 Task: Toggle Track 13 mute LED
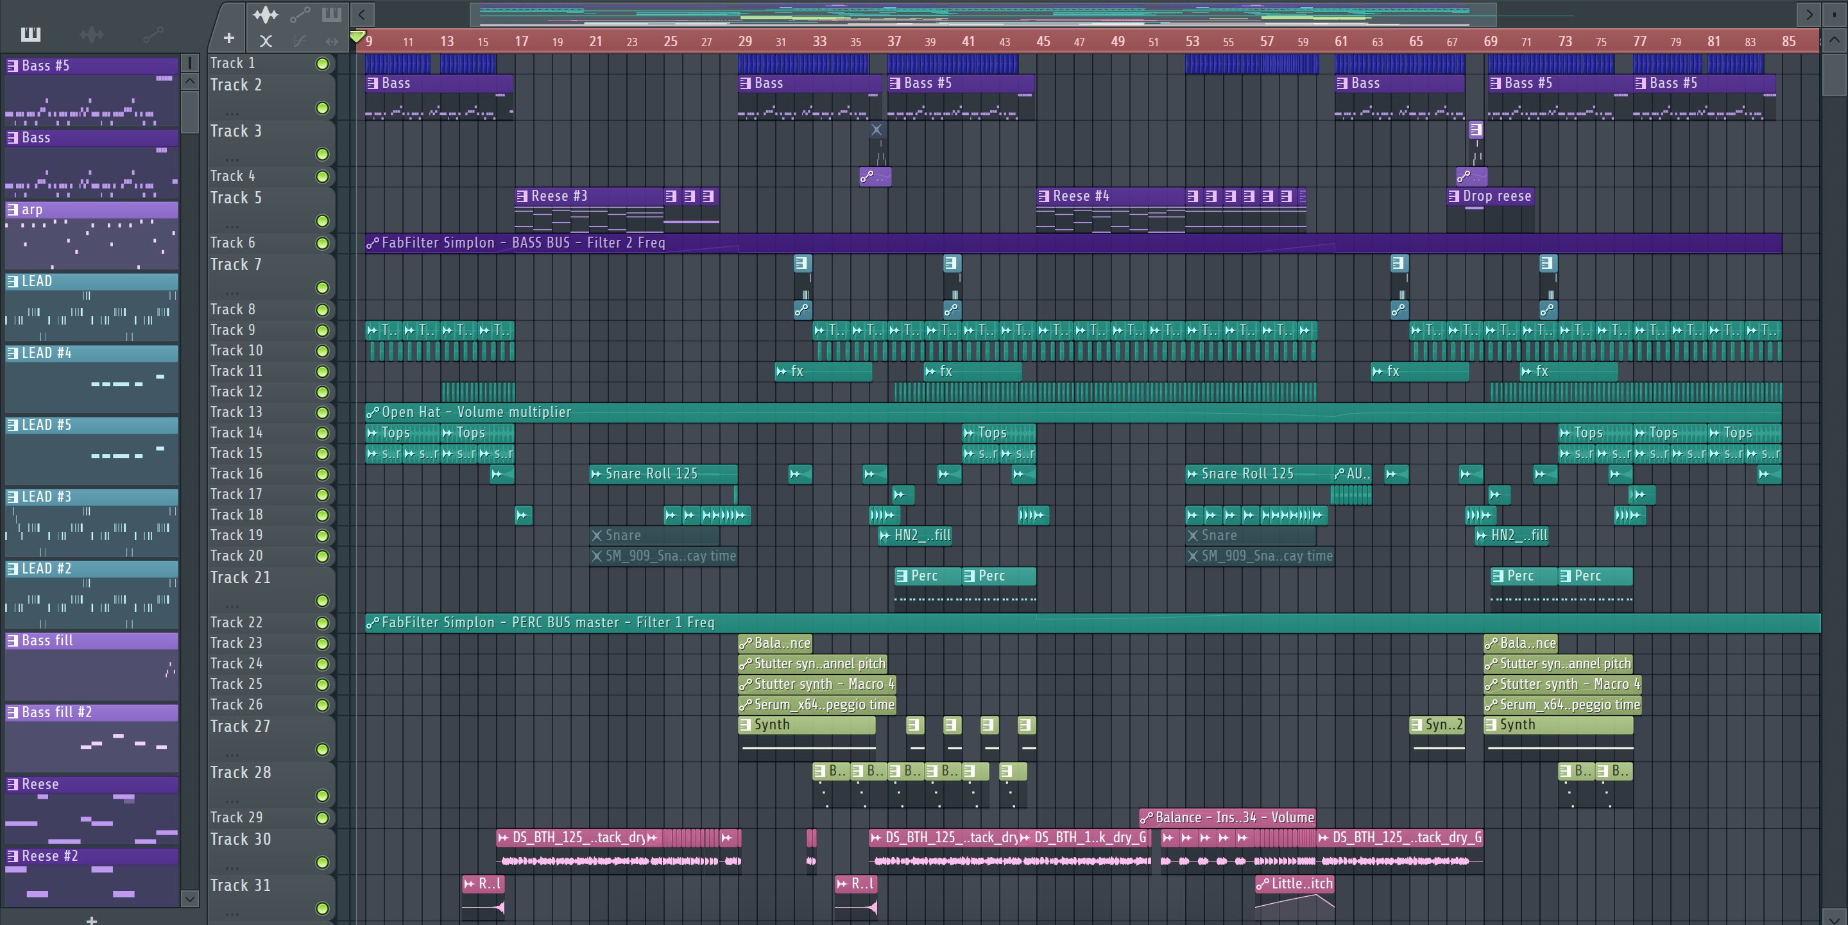click(323, 413)
